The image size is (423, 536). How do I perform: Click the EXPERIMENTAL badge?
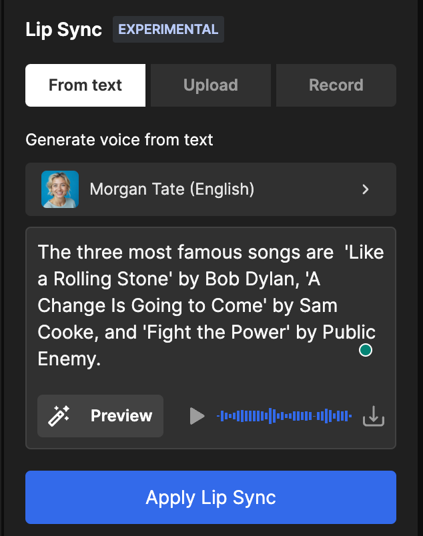tap(168, 29)
